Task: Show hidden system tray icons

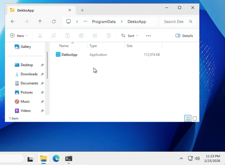Action: pyautogui.click(x=181, y=158)
